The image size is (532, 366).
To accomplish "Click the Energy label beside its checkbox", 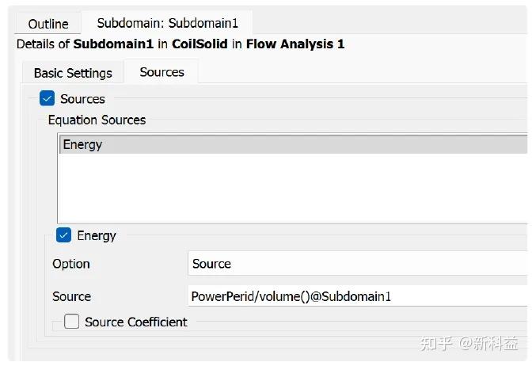I will coord(97,235).
